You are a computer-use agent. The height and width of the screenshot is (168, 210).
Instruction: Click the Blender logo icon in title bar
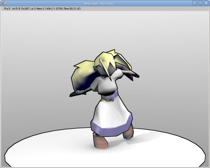(x=3, y=3)
